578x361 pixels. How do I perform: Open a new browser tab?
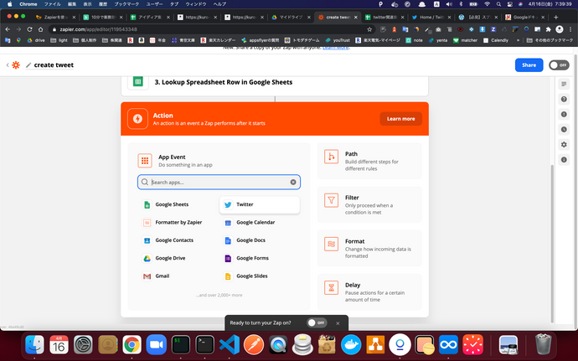click(x=556, y=17)
